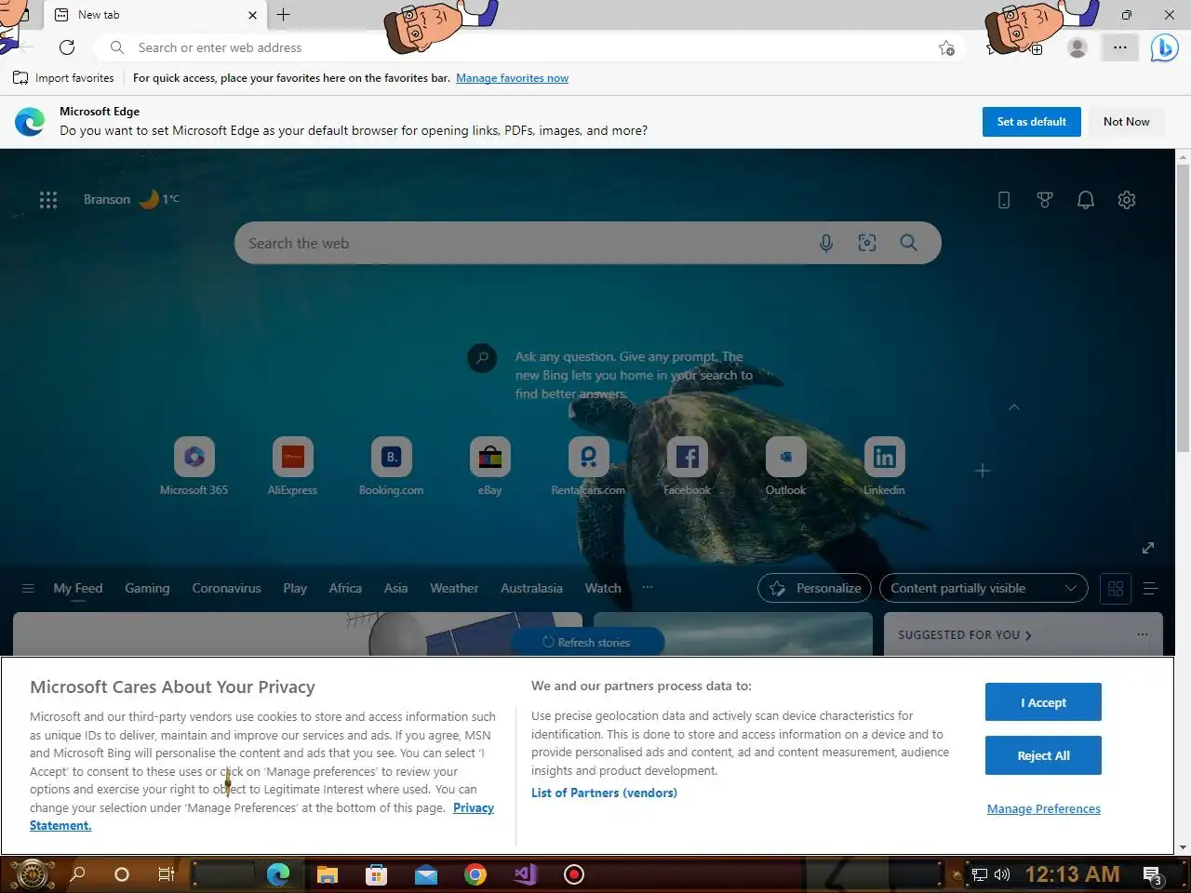
Task: Focus the address bar field
Action: click(x=530, y=47)
